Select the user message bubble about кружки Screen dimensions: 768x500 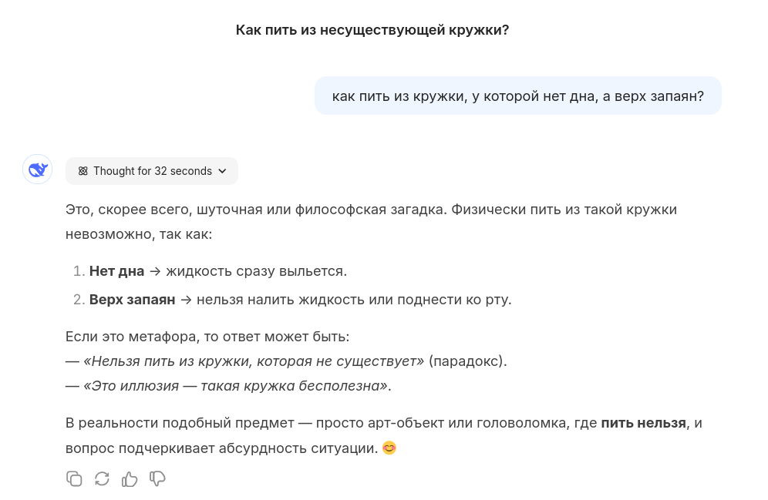coord(517,96)
